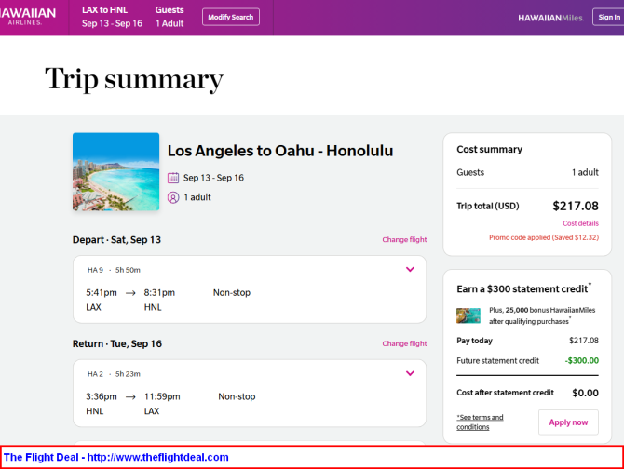Open the Cost details link

pyautogui.click(x=580, y=223)
